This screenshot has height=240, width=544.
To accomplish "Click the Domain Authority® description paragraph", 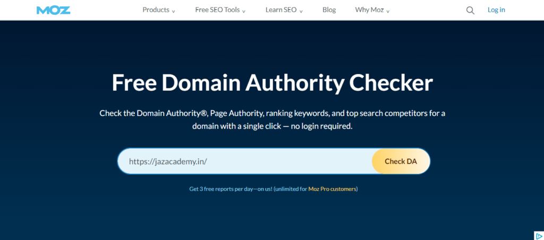I will [272, 113].
